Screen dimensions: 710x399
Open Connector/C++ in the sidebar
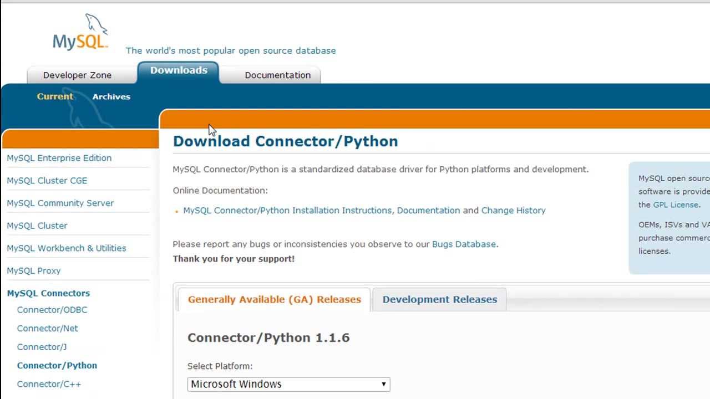(x=49, y=384)
